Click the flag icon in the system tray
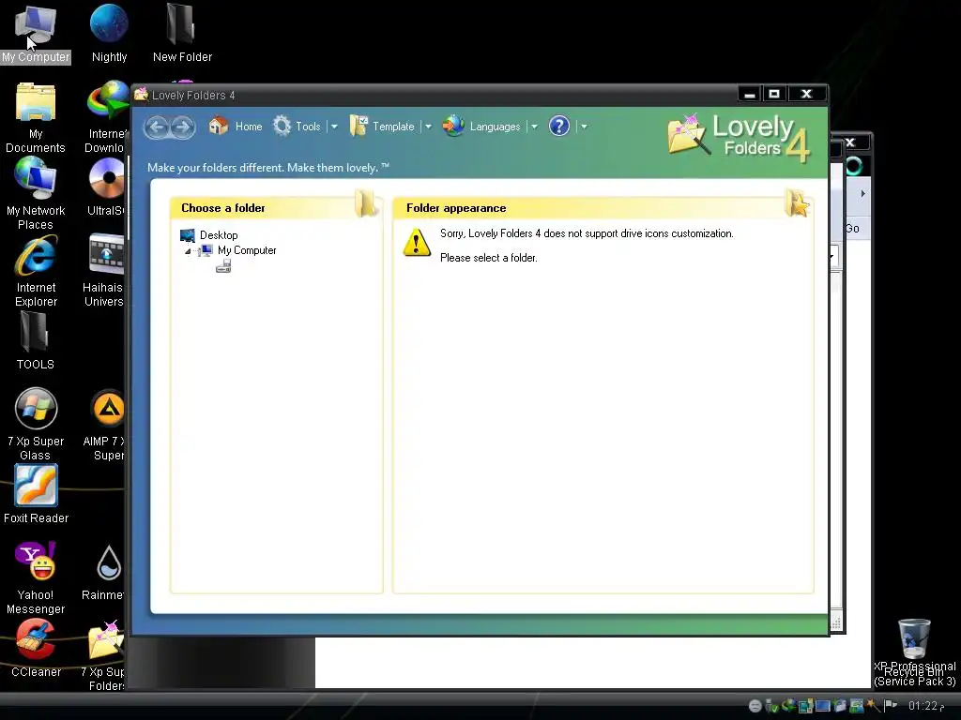The height and width of the screenshot is (720, 961). (891, 706)
